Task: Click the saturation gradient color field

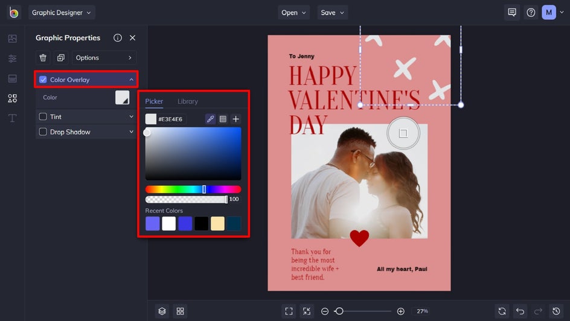Action: tap(193, 154)
